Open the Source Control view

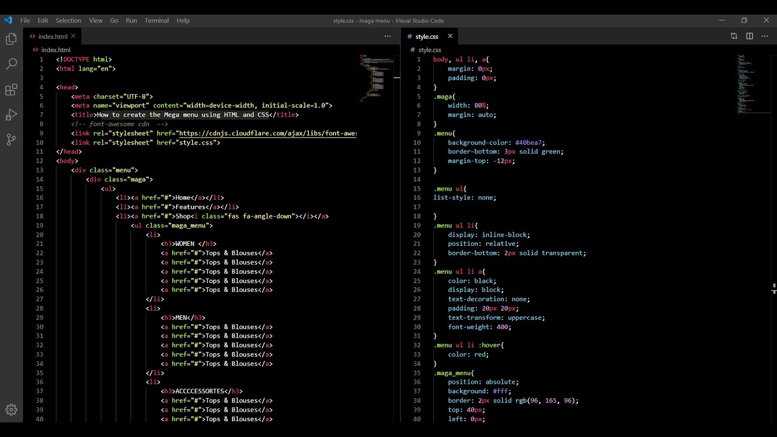[x=11, y=140]
